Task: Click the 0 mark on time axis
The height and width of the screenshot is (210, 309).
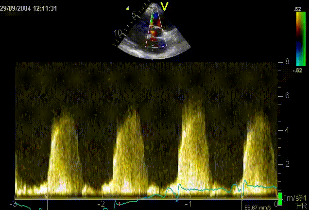Action: coord(275,203)
